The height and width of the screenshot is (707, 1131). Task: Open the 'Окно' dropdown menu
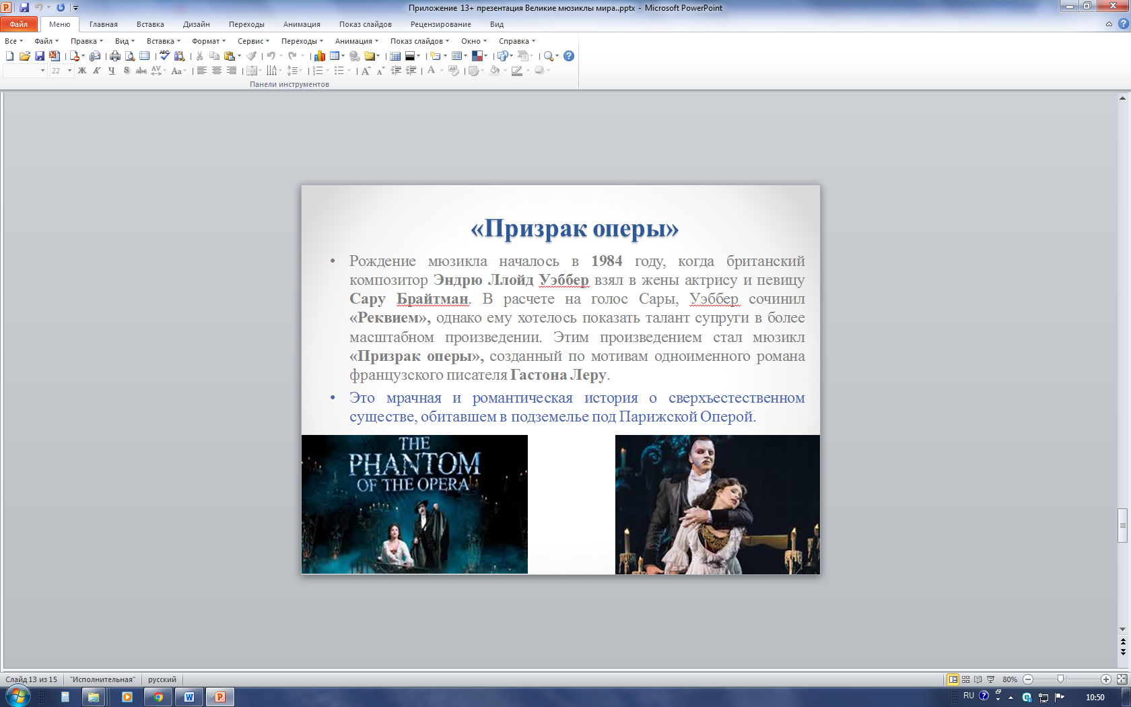point(474,41)
